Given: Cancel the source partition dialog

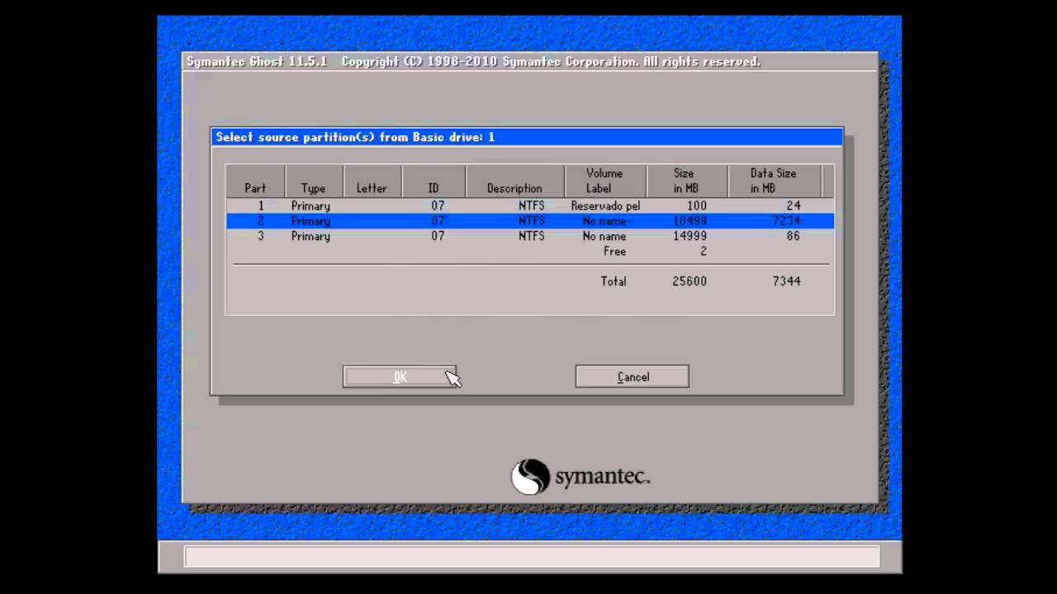Looking at the screenshot, I should [x=633, y=377].
